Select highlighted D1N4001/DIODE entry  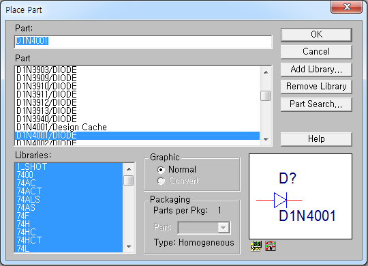tap(138, 136)
